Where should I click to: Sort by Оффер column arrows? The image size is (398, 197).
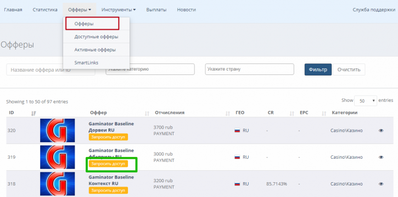pos(147,113)
